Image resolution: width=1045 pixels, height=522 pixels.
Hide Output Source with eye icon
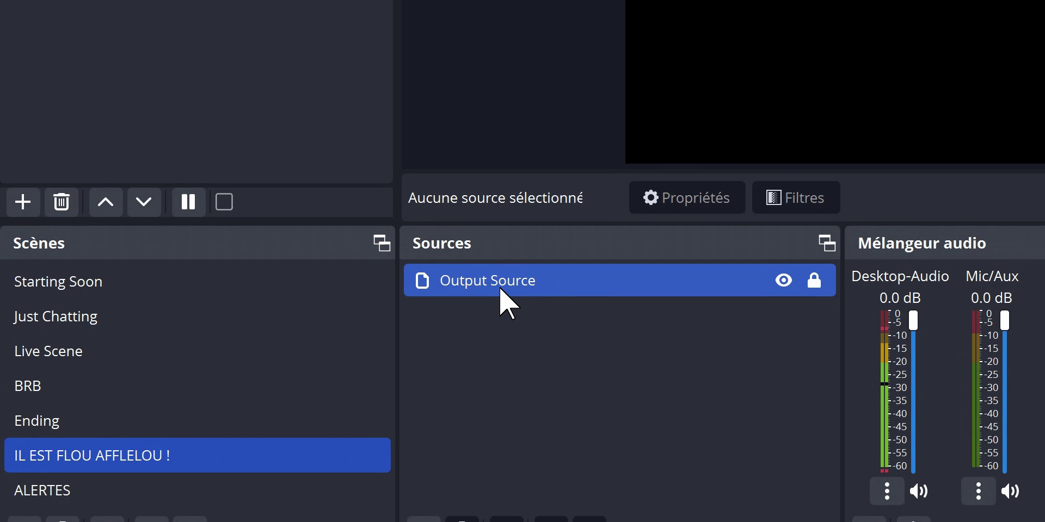pyautogui.click(x=783, y=281)
